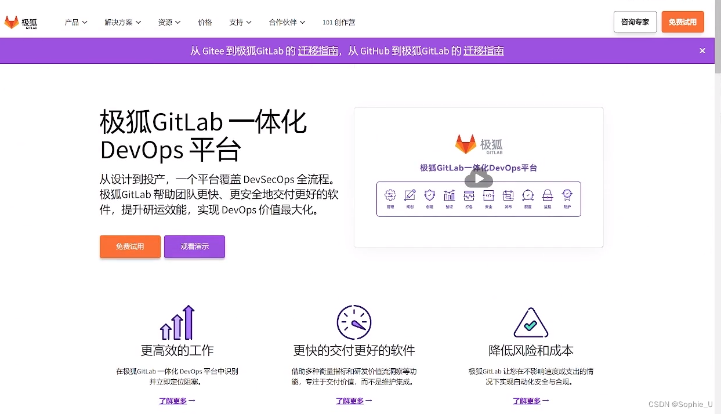This screenshot has height=414, width=721.
Task: Click 了解更多 under 更高效的工作
Action: tap(177, 401)
